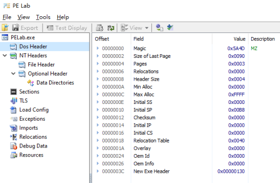Image resolution: width=280 pixels, height=183 pixels.
Task: Open Sections in the tree
Action: (29, 92)
